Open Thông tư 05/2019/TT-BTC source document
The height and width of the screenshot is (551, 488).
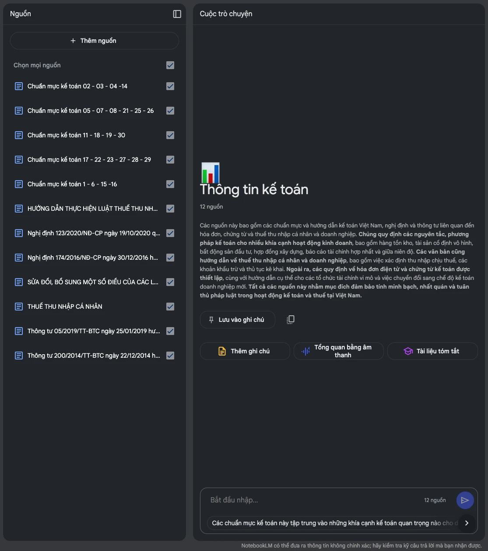pyautogui.click(x=94, y=331)
